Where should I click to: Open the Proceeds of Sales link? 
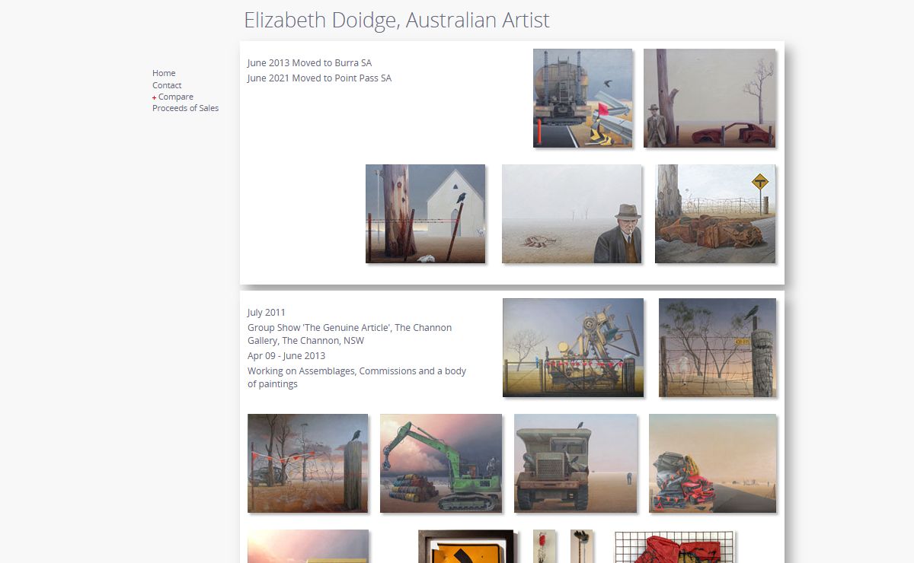click(x=185, y=108)
